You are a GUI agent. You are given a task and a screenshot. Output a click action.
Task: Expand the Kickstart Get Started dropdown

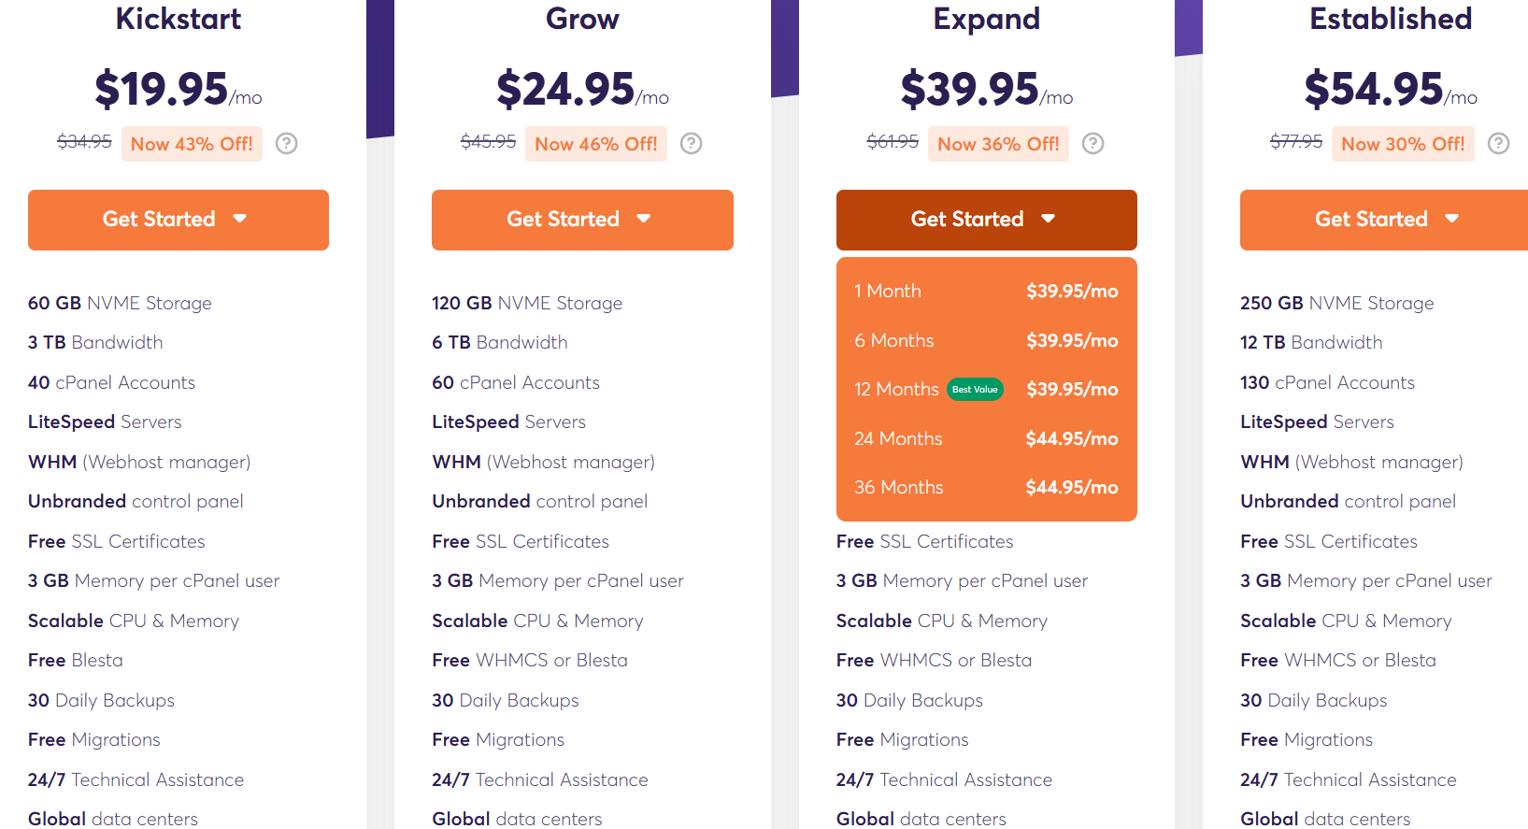tap(241, 220)
